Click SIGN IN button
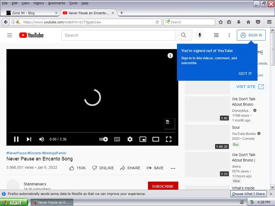The image size is (275, 206). pos(251,35)
